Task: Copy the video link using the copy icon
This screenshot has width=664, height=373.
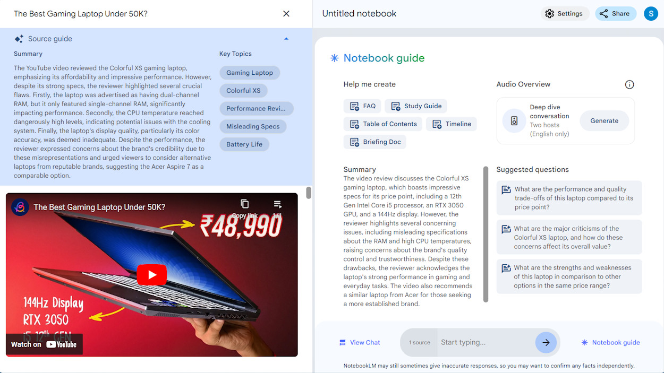Action: pos(244,204)
